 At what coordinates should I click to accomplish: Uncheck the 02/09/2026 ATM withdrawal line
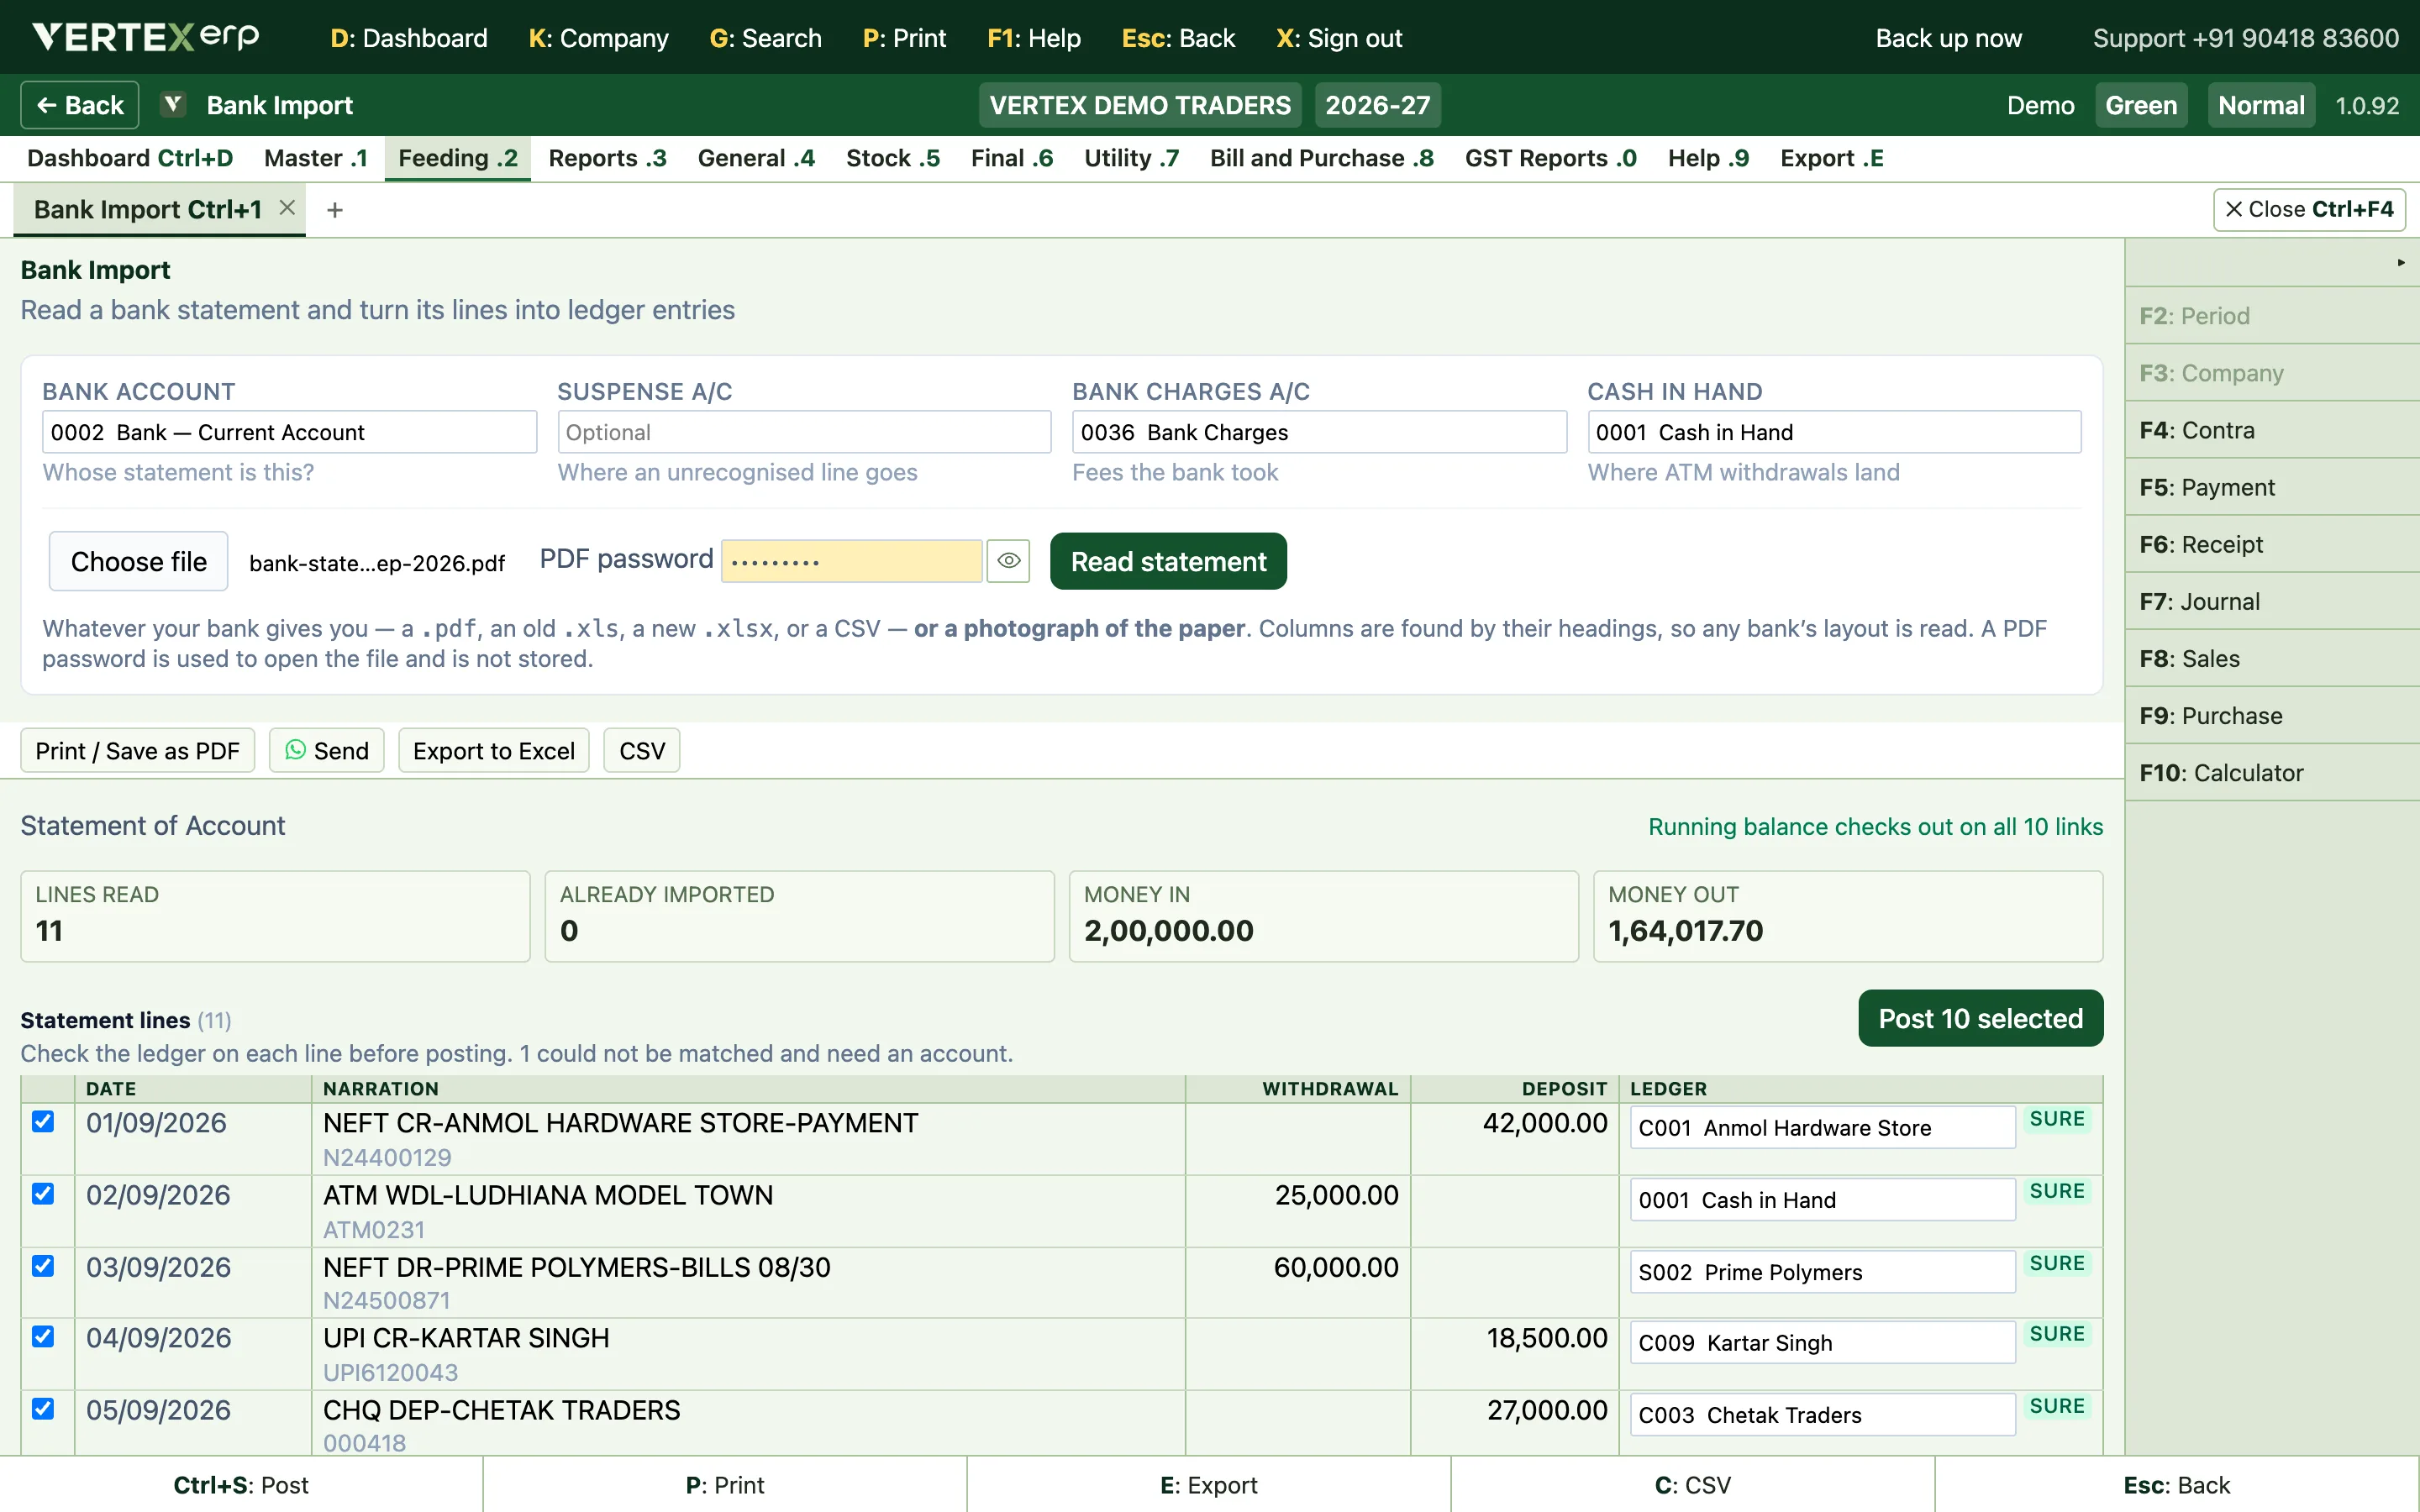click(x=43, y=1193)
